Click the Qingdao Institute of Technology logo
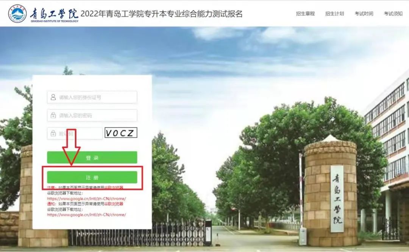This screenshot has width=409, height=252. (x=17, y=14)
